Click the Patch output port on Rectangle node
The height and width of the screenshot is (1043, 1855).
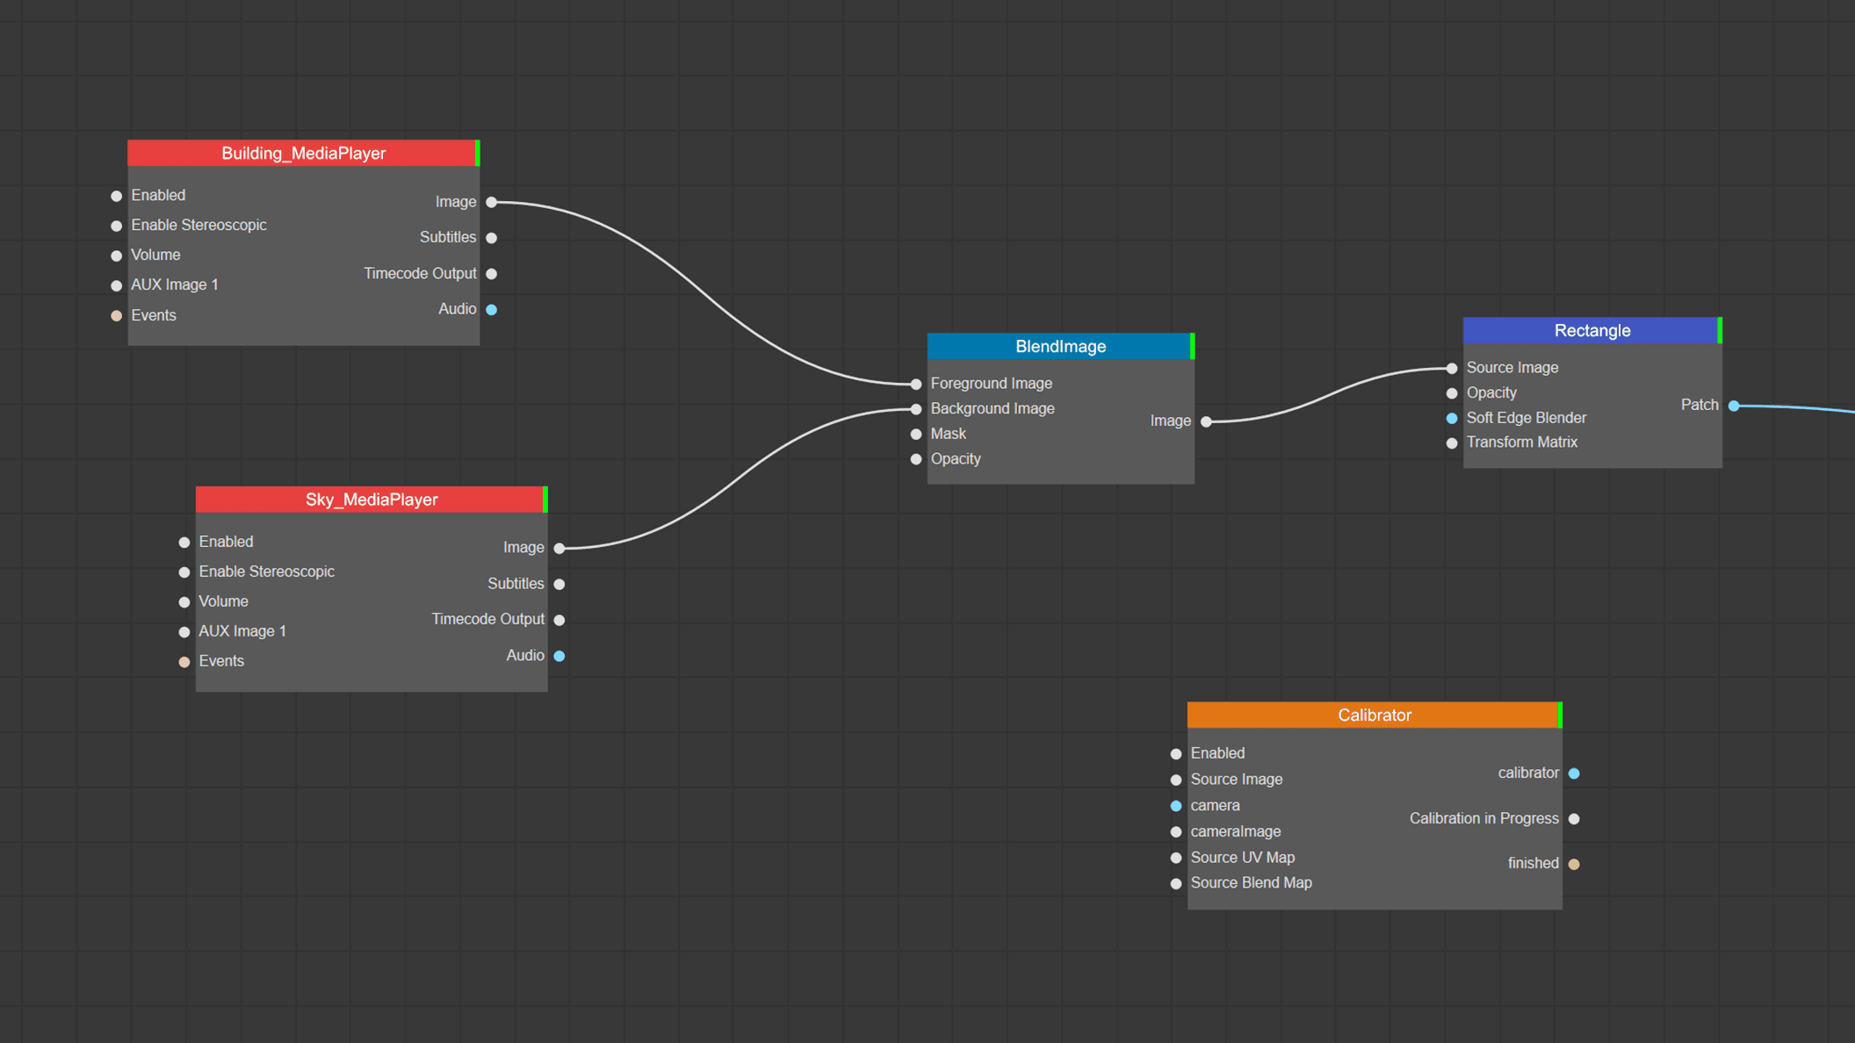point(1733,406)
